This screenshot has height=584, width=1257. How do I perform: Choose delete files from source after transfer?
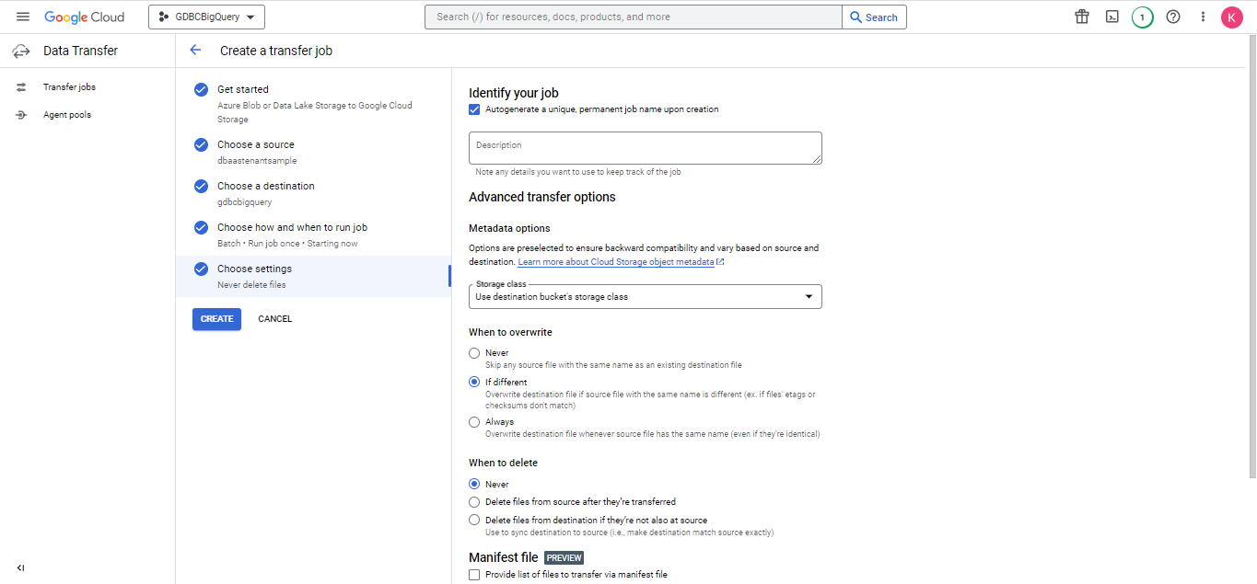click(474, 502)
